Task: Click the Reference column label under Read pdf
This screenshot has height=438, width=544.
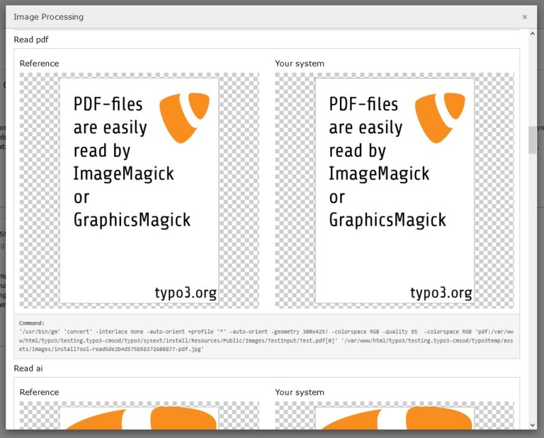Action: click(x=39, y=63)
